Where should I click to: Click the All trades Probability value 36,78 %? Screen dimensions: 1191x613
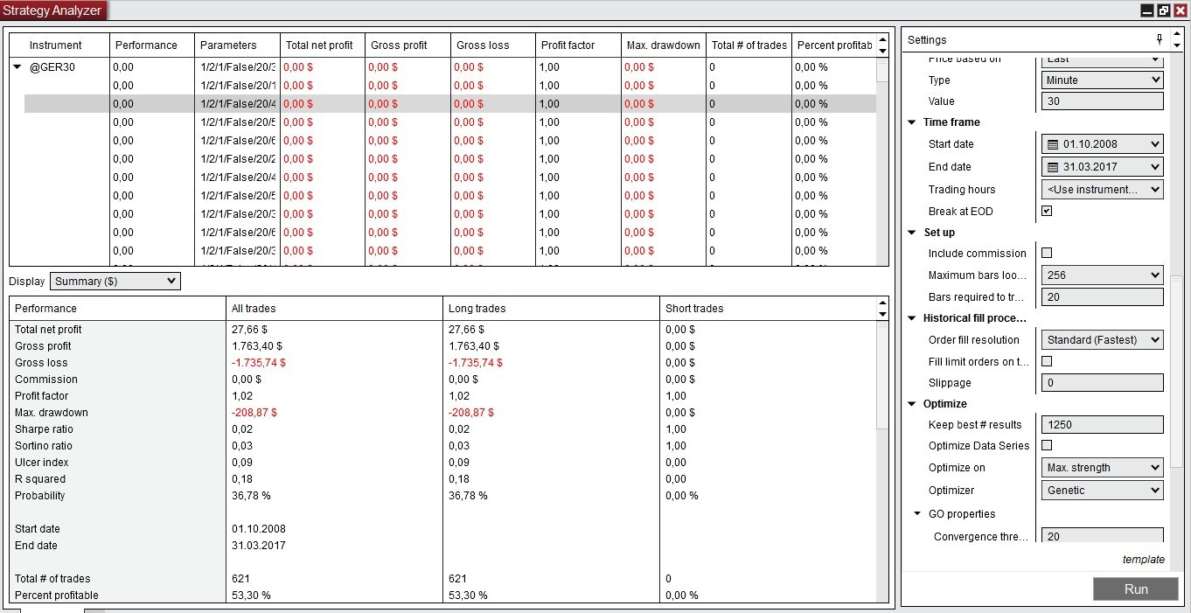pos(251,496)
